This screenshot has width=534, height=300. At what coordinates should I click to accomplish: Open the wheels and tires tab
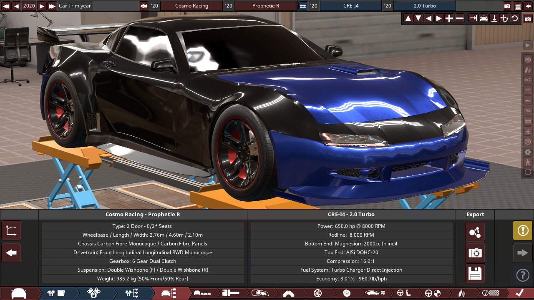(317, 293)
